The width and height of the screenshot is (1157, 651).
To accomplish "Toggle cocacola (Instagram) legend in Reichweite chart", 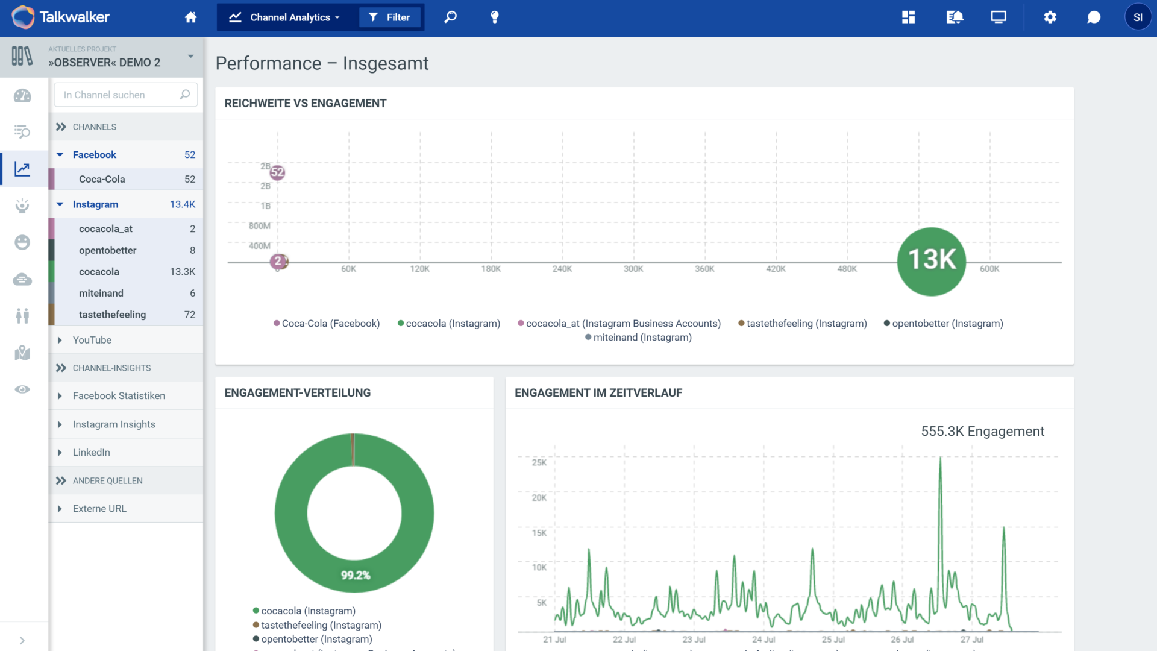I will pyautogui.click(x=449, y=324).
